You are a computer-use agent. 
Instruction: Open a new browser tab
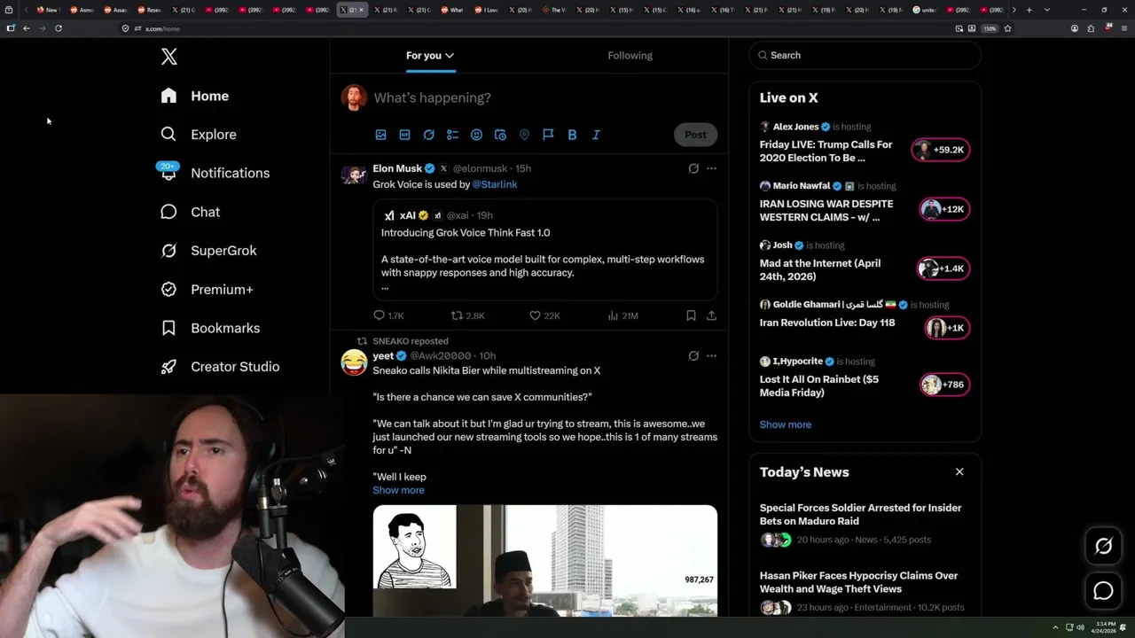(x=1029, y=10)
